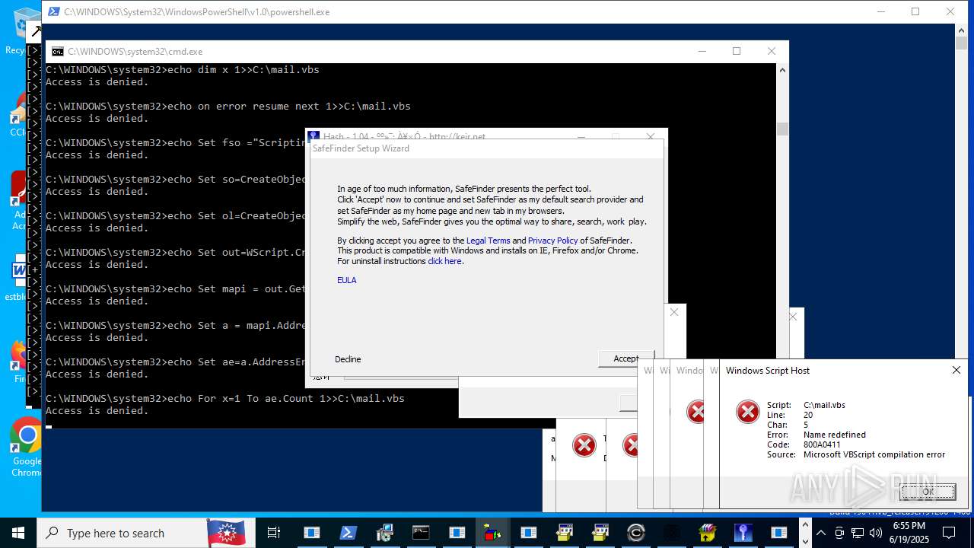Accept the SafeFinder setup terms
The width and height of the screenshot is (974, 548).
(625, 358)
